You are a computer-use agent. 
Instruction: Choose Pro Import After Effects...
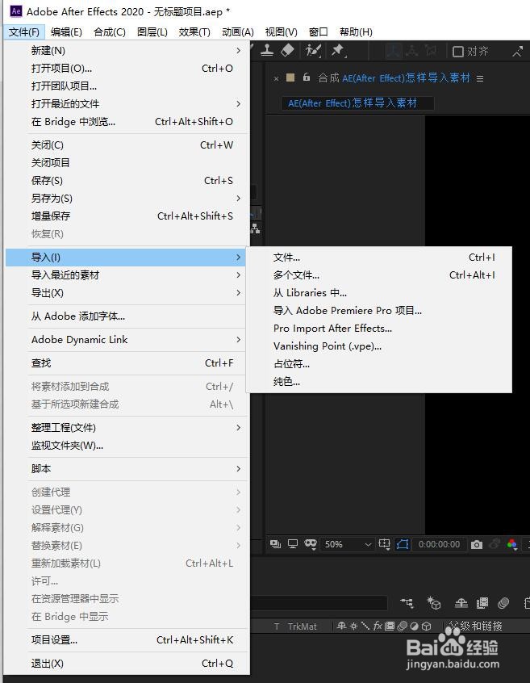[379, 329]
